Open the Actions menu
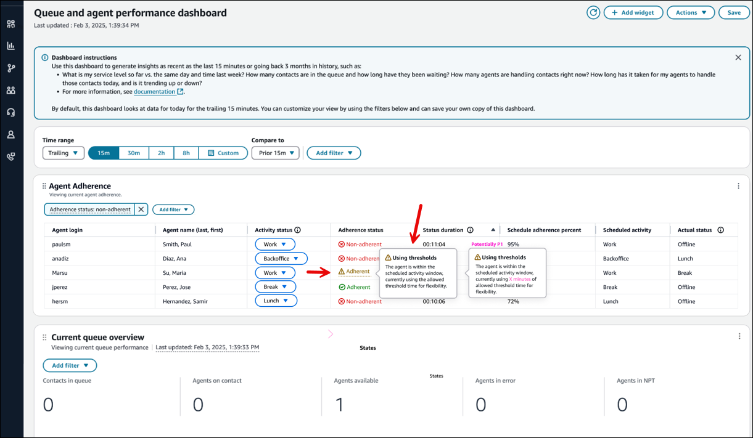Screen dimensions: 753x438 tap(690, 12)
